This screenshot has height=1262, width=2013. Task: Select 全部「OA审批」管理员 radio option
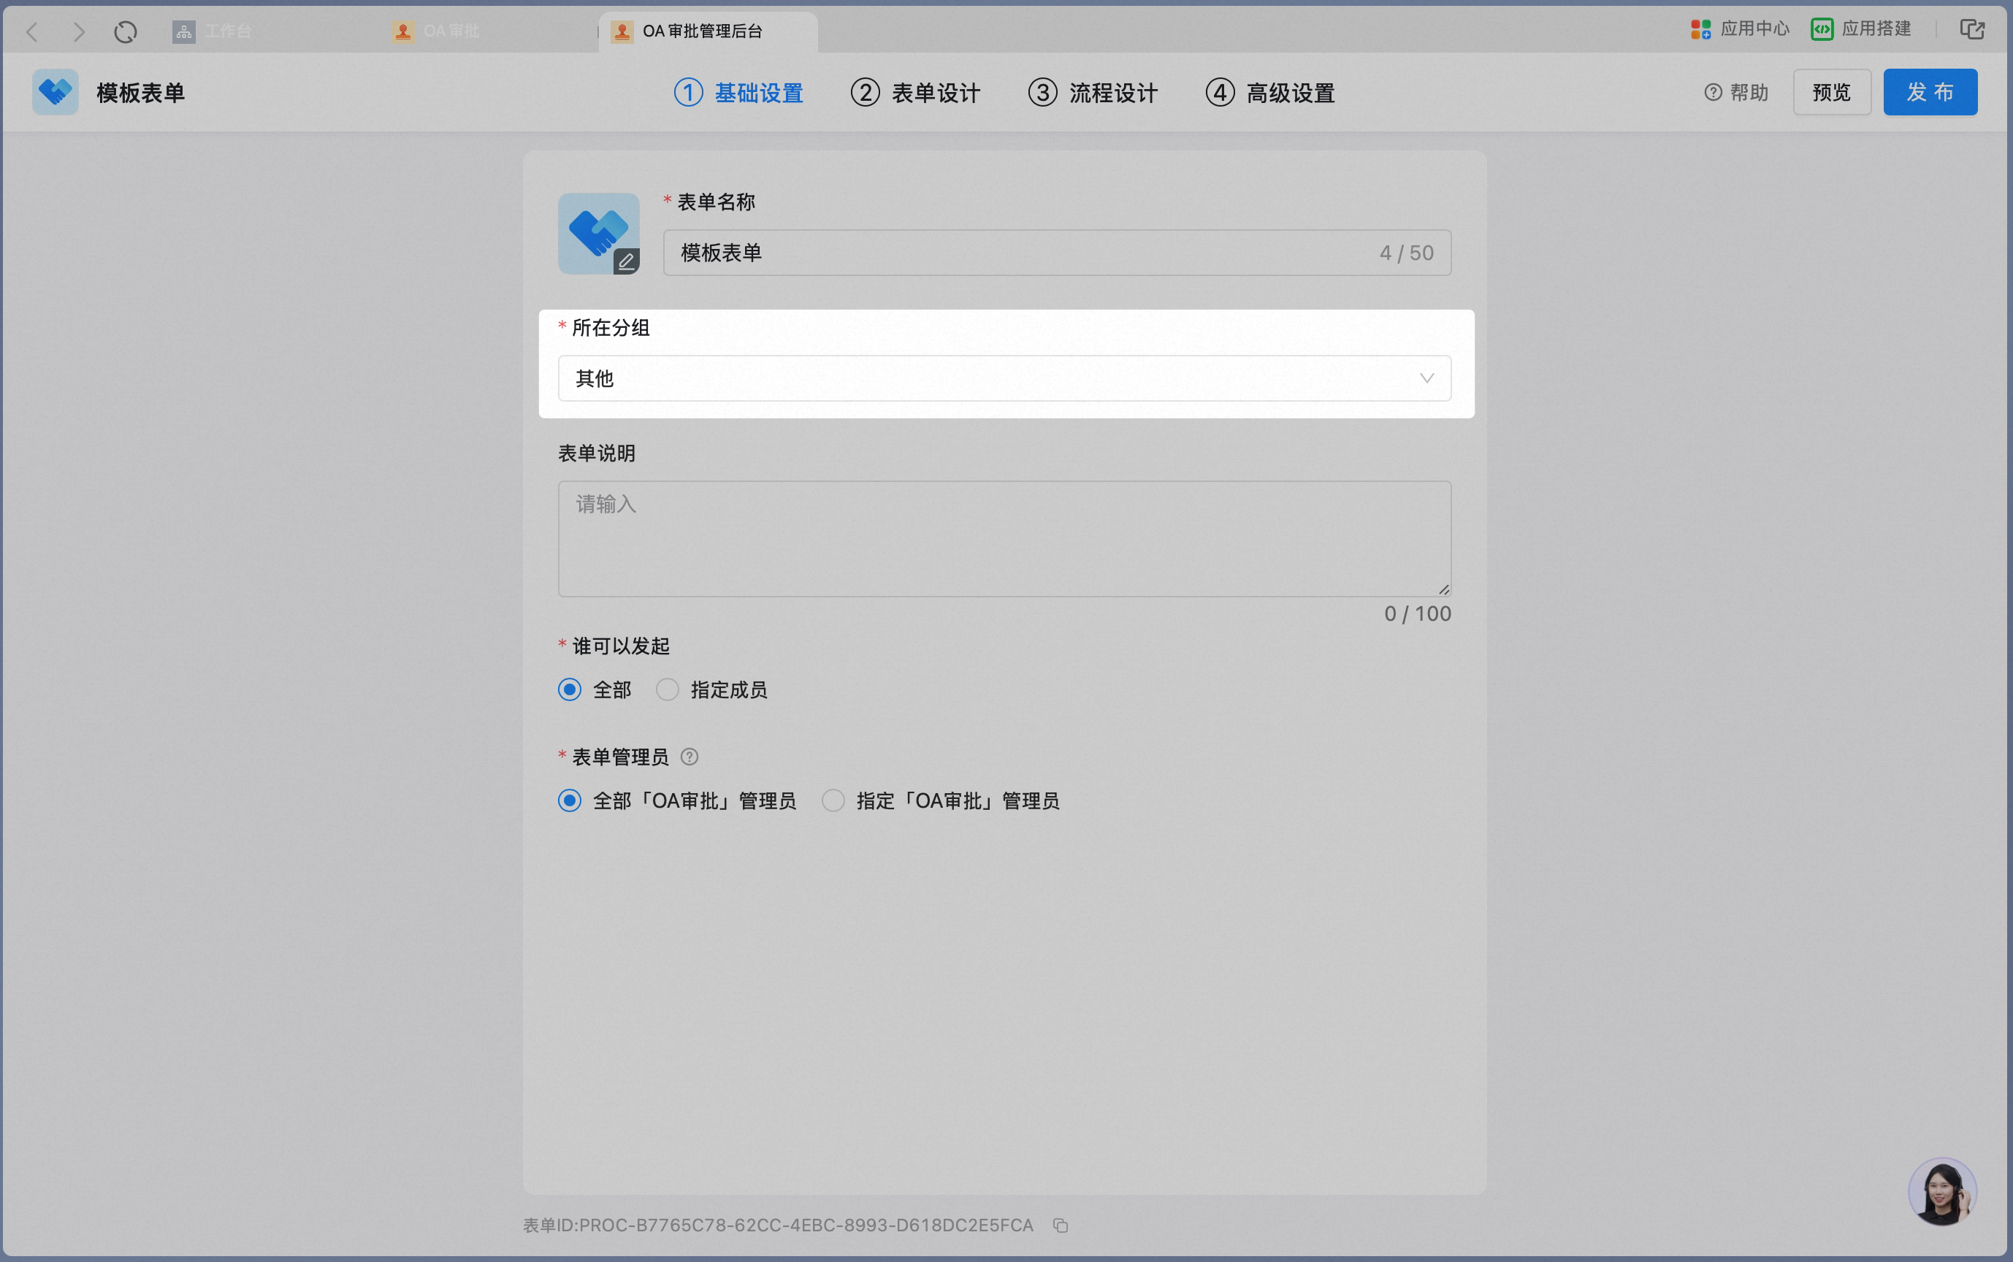[570, 800]
